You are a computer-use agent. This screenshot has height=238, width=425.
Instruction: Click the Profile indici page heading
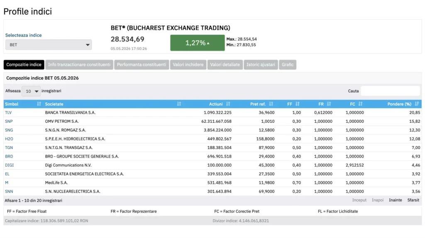coord(28,11)
